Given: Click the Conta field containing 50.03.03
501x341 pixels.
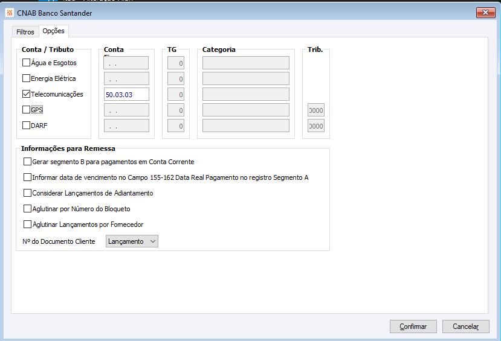Looking at the screenshot, I should tap(126, 94).
